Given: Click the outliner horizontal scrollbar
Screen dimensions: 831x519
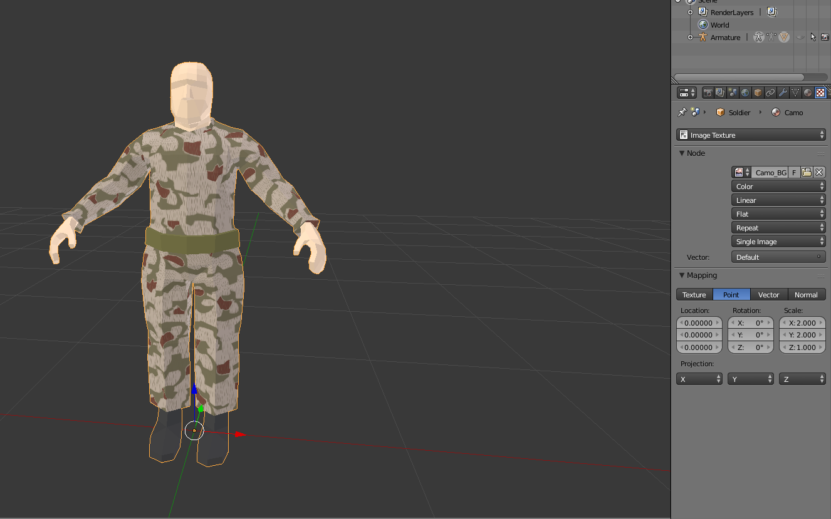Looking at the screenshot, I should tap(738, 78).
